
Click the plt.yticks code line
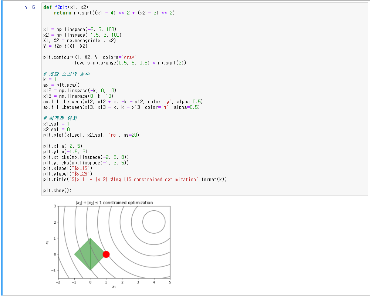point(86,163)
